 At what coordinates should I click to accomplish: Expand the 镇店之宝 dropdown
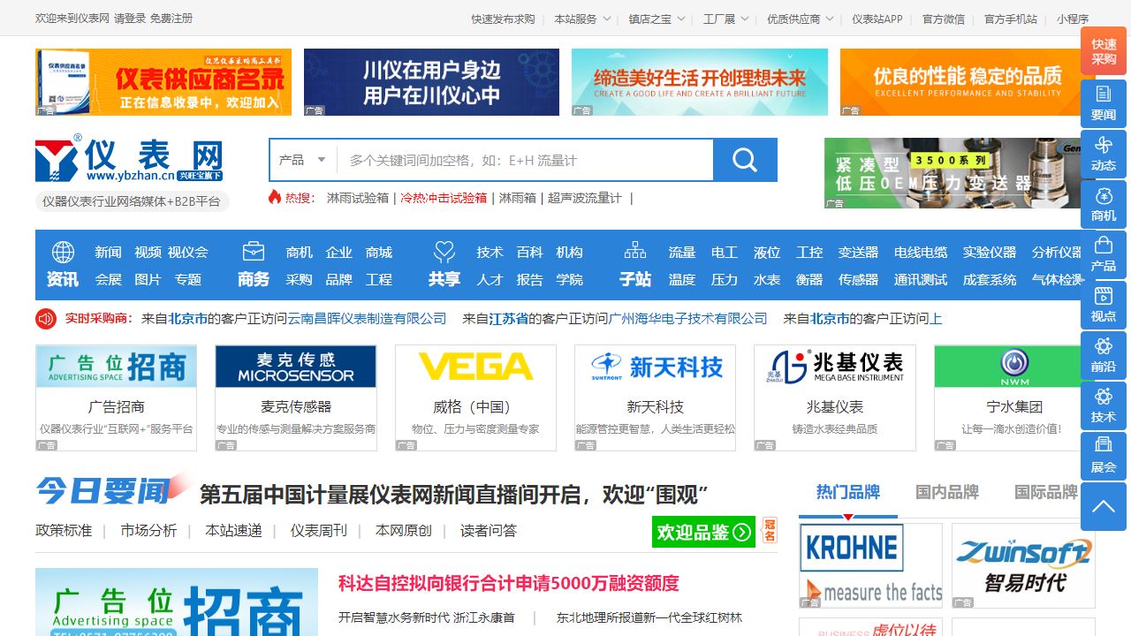(x=657, y=19)
